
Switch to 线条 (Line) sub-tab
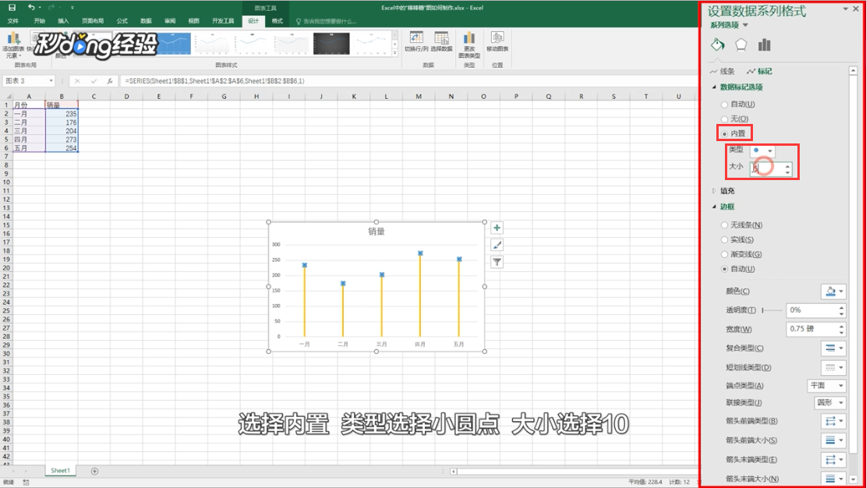723,71
